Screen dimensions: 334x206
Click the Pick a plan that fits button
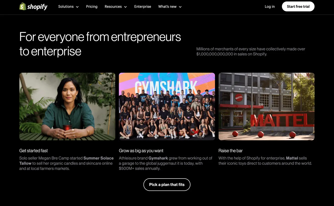[167, 185]
